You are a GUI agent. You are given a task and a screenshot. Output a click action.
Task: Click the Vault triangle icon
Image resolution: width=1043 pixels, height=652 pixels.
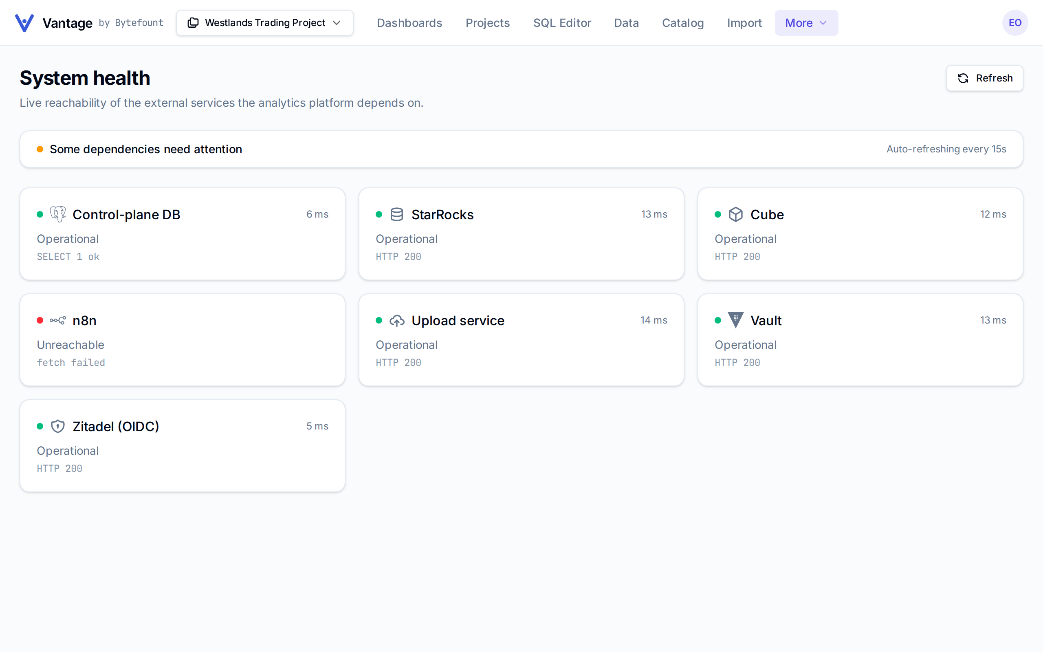[736, 320]
